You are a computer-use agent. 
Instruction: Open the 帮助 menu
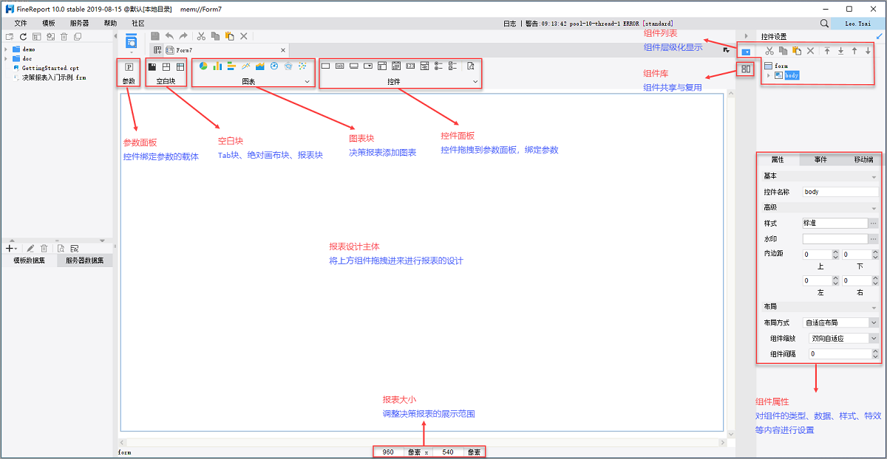(x=110, y=24)
